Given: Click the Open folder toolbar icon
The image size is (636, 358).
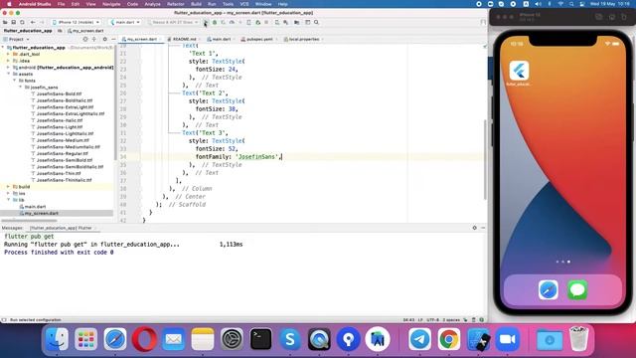Looking at the screenshot, I should 5,22.
